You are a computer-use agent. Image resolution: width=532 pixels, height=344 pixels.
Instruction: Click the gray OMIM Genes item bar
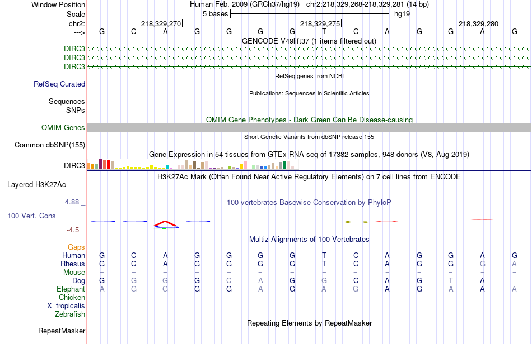(309, 127)
